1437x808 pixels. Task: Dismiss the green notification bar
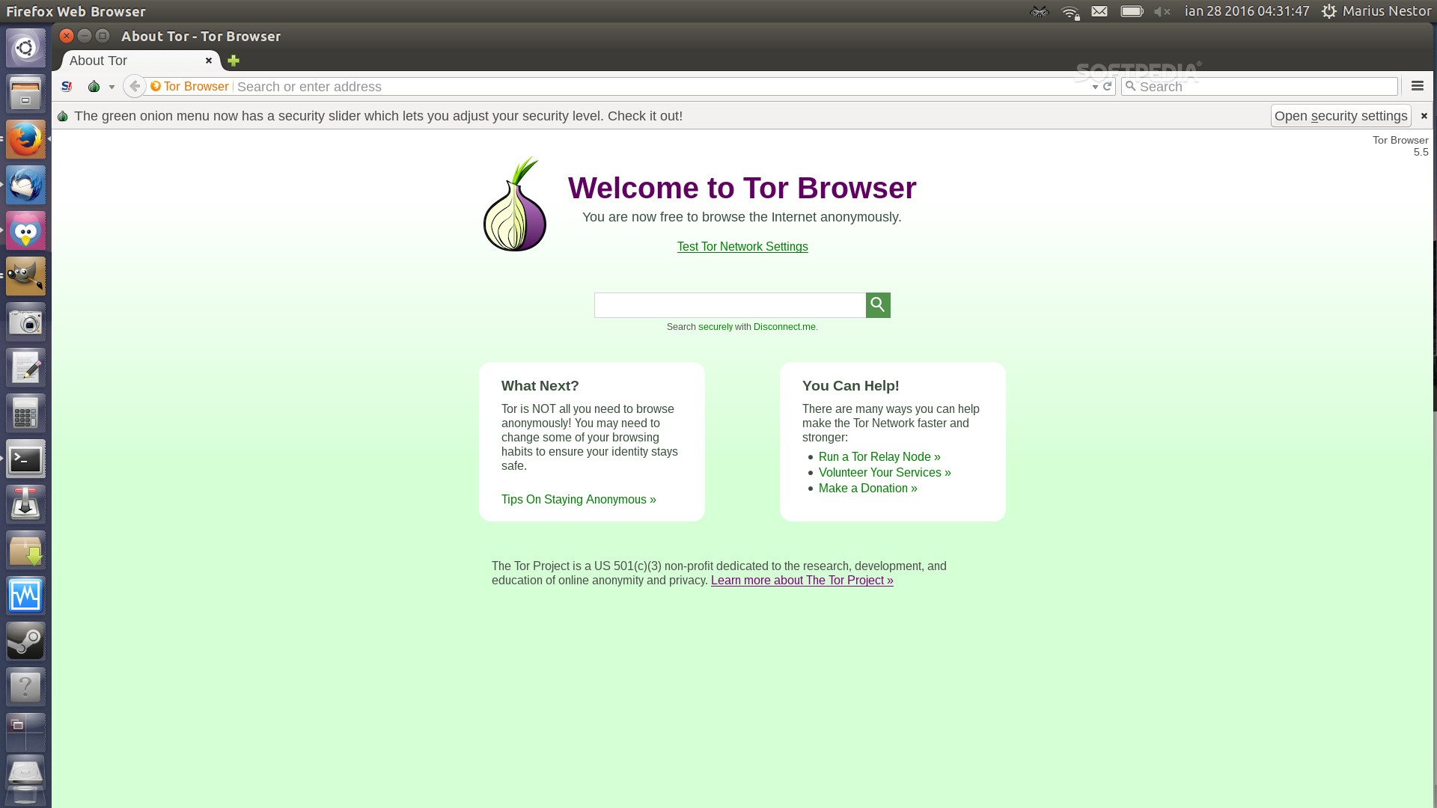[1424, 115]
